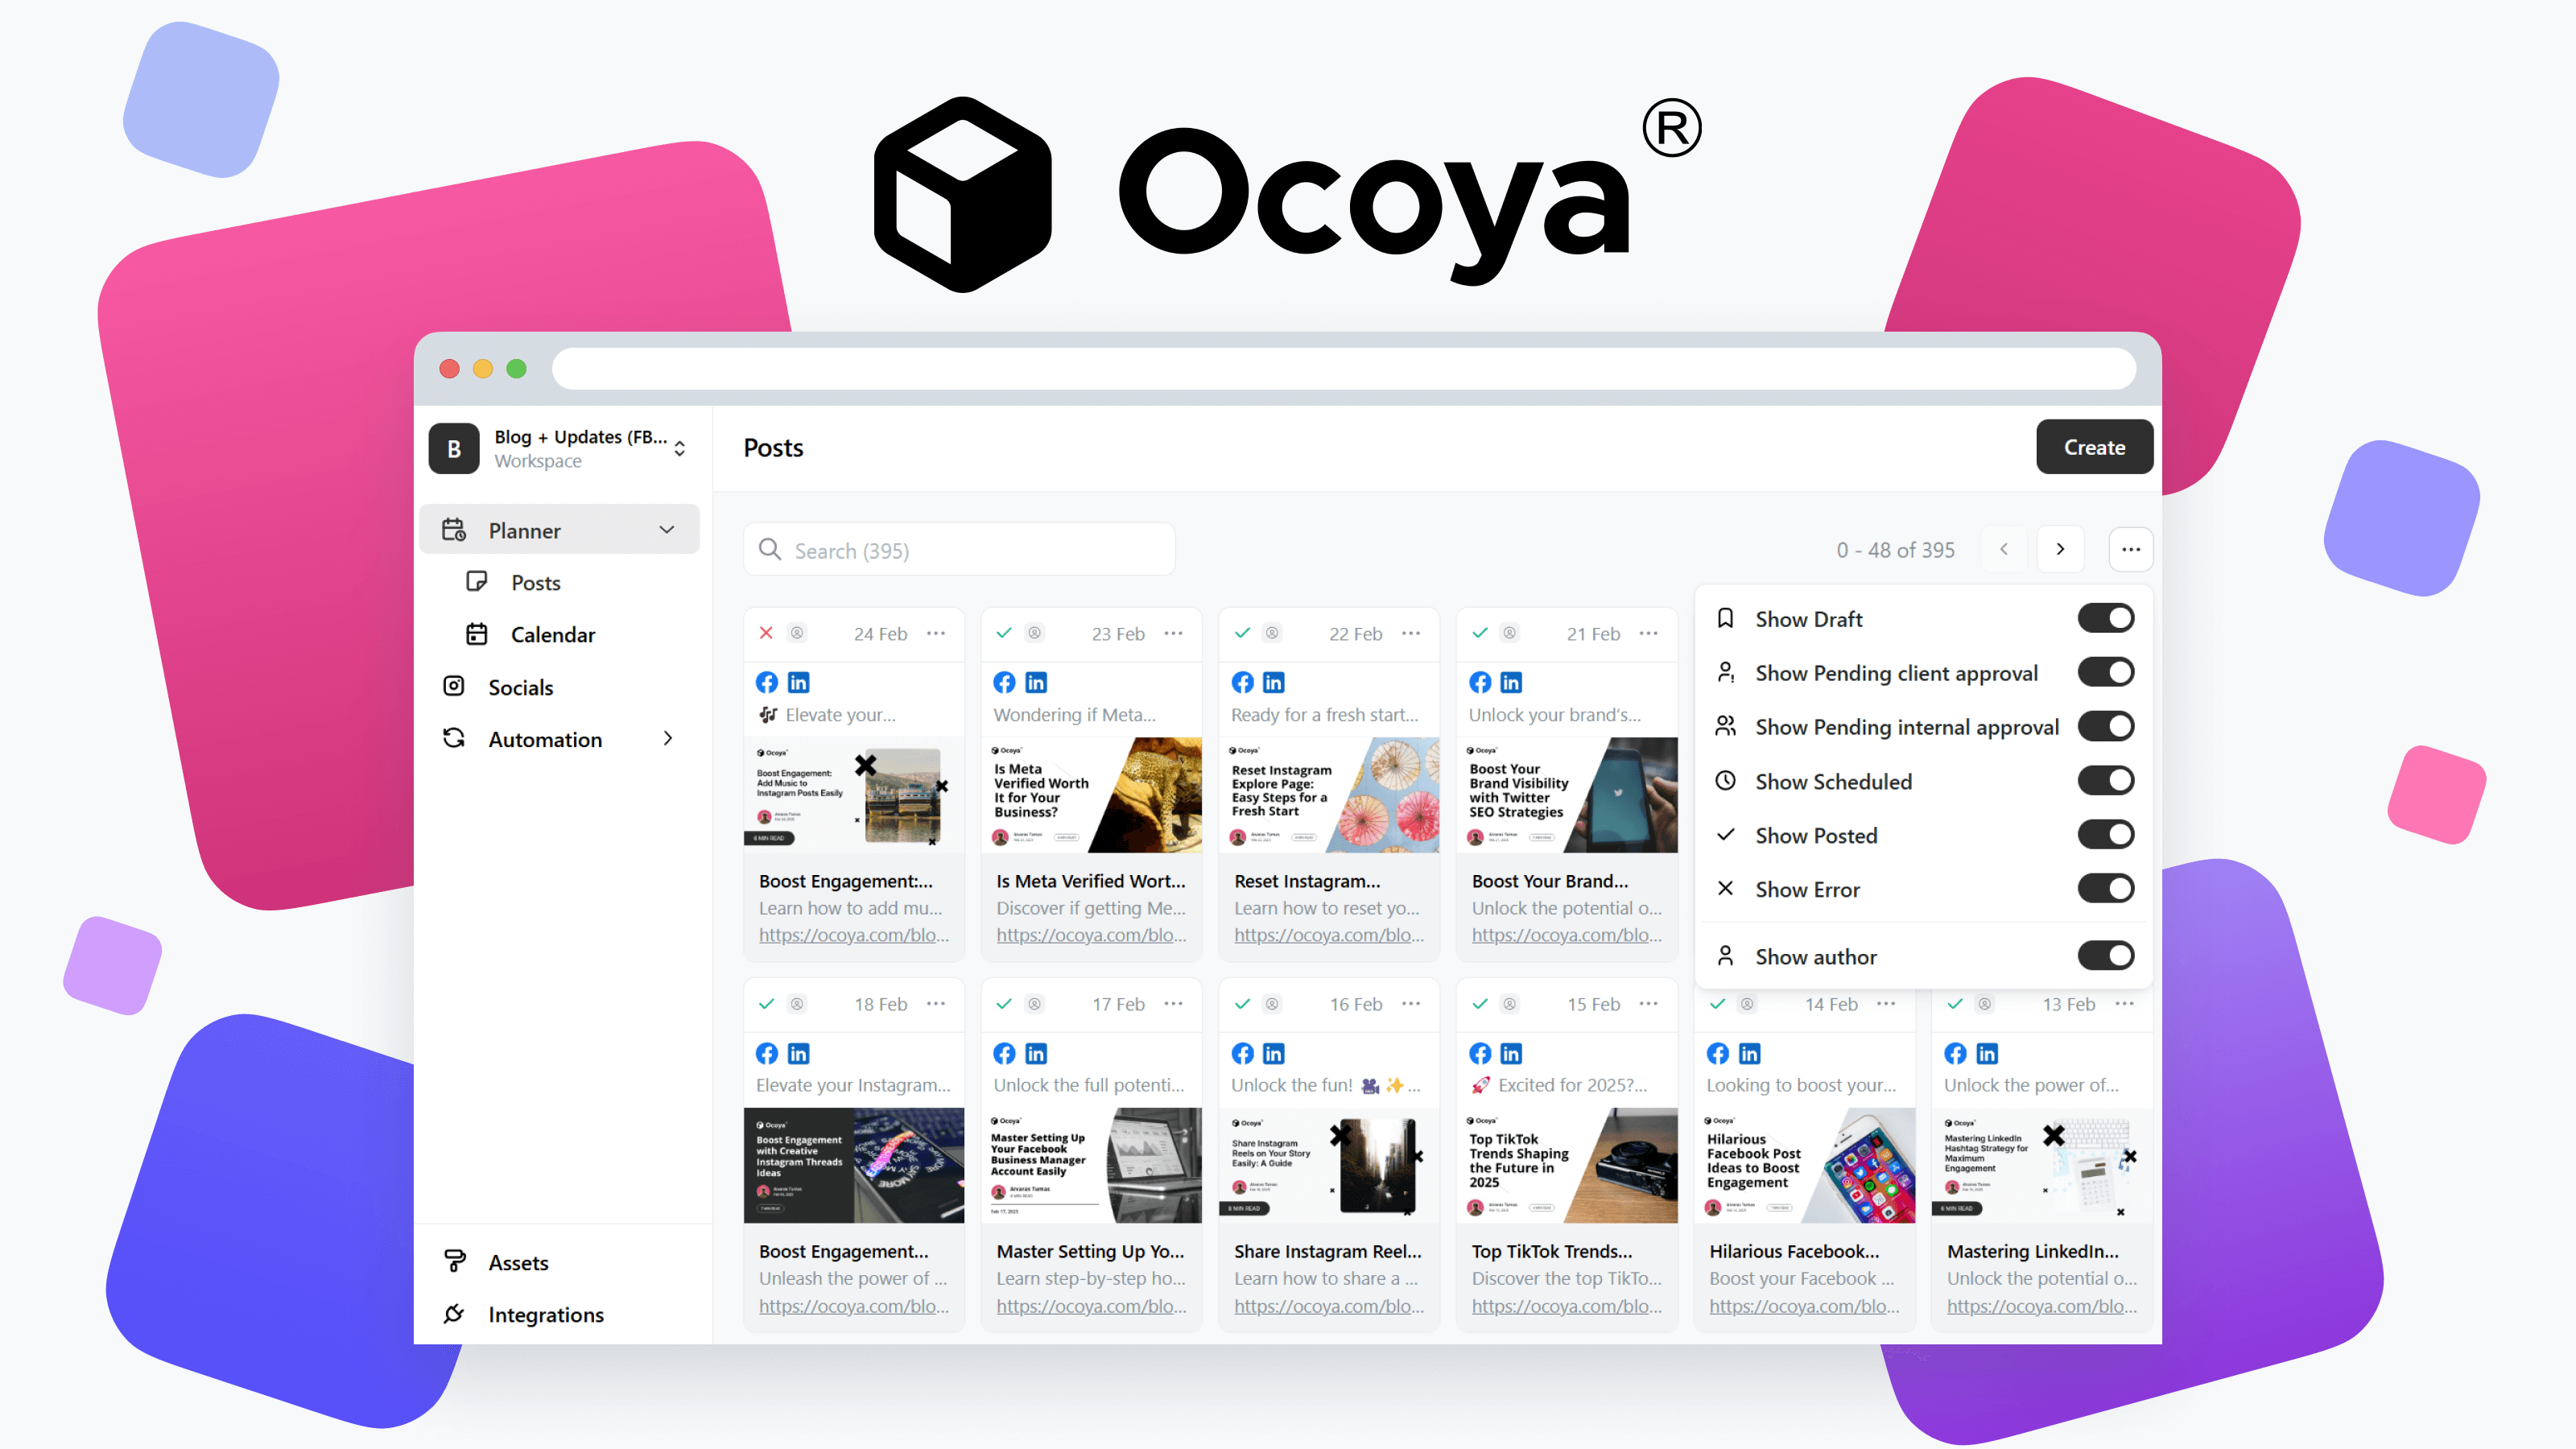Open the three-dot menu on the 24 Feb post
This screenshot has width=2576, height=1449.
[936, 633]
